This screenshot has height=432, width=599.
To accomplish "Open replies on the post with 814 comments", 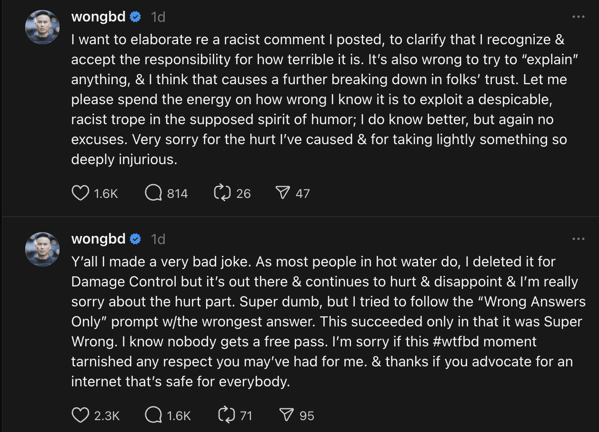I will pos(153,193).
